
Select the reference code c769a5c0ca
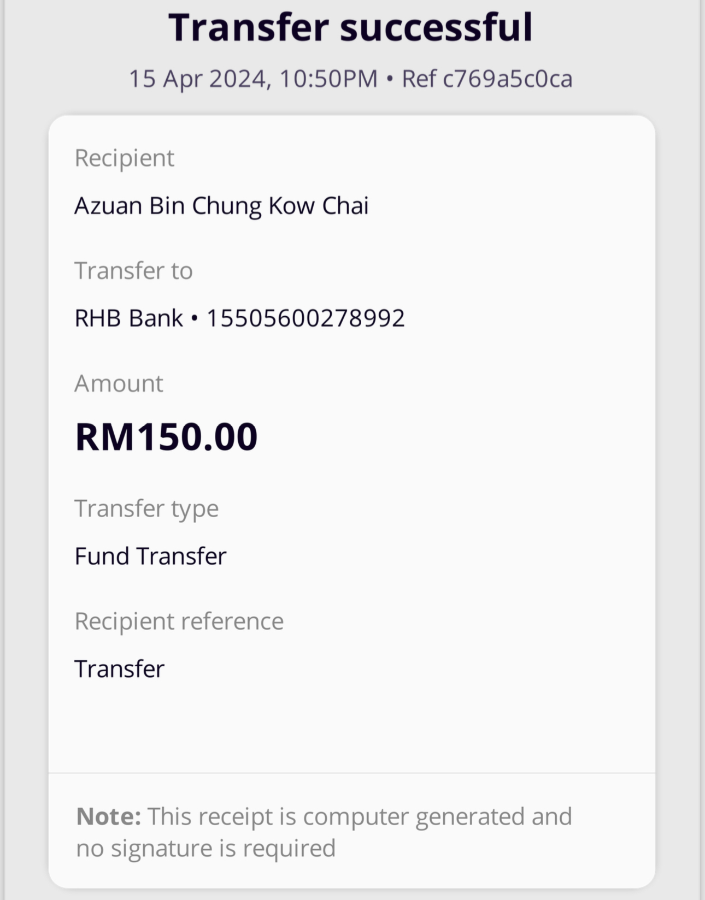pyautogui.click(x=508, y=79)
